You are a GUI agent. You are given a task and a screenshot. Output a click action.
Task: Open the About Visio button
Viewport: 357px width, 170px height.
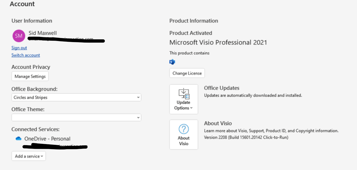[x=184, y=135]
